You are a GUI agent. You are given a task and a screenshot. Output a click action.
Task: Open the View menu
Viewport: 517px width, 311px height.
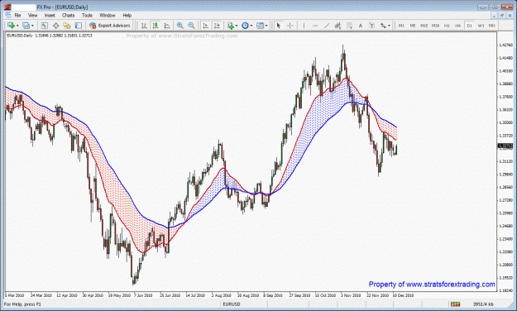click(32, 15)
